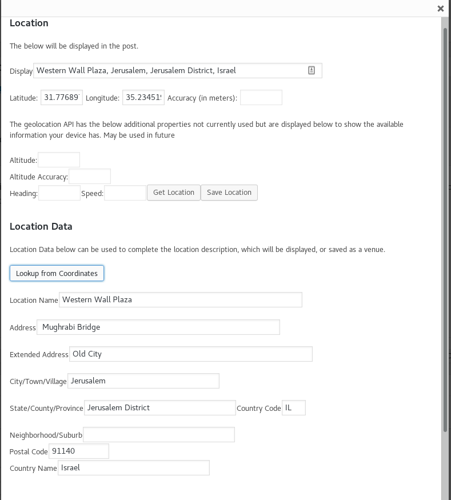Viewport: 451px width, 500px height.
Task: Click into the Speed field
Action: pyautogui.click(x=125, y=193)
